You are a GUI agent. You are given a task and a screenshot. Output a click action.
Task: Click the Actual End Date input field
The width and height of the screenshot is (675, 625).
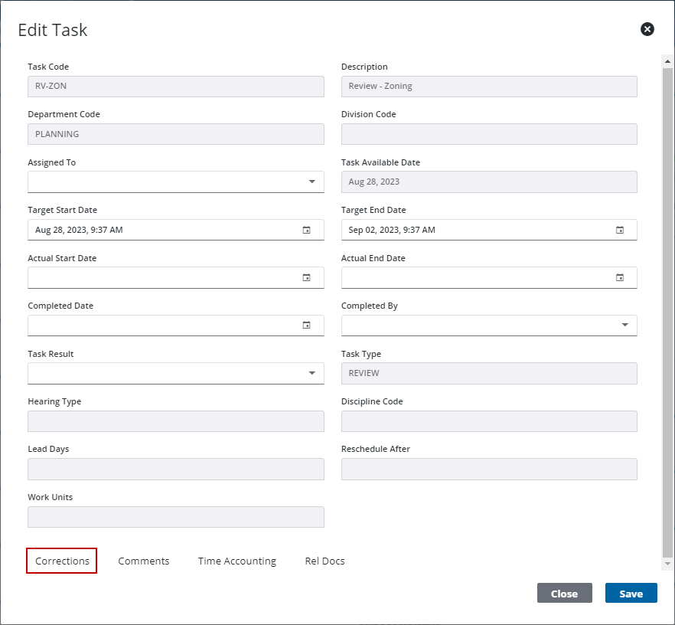pyautogui.click(x=474, y=277)
